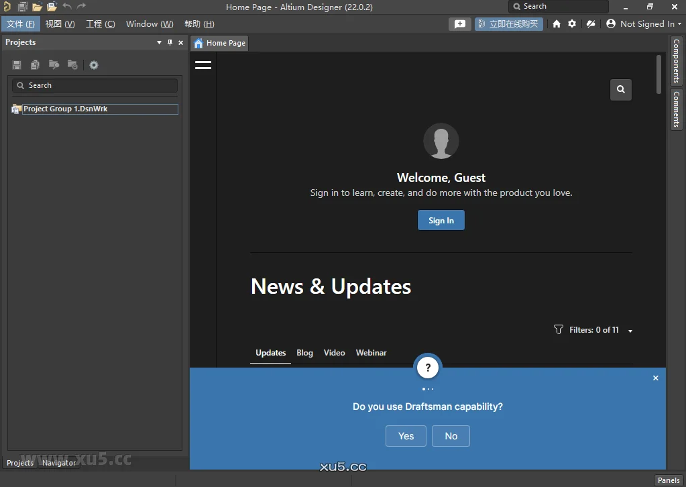Open the Projects panel dropdown arrow
Viewport: 686px width, 487px height.
[x=159, y=42]
